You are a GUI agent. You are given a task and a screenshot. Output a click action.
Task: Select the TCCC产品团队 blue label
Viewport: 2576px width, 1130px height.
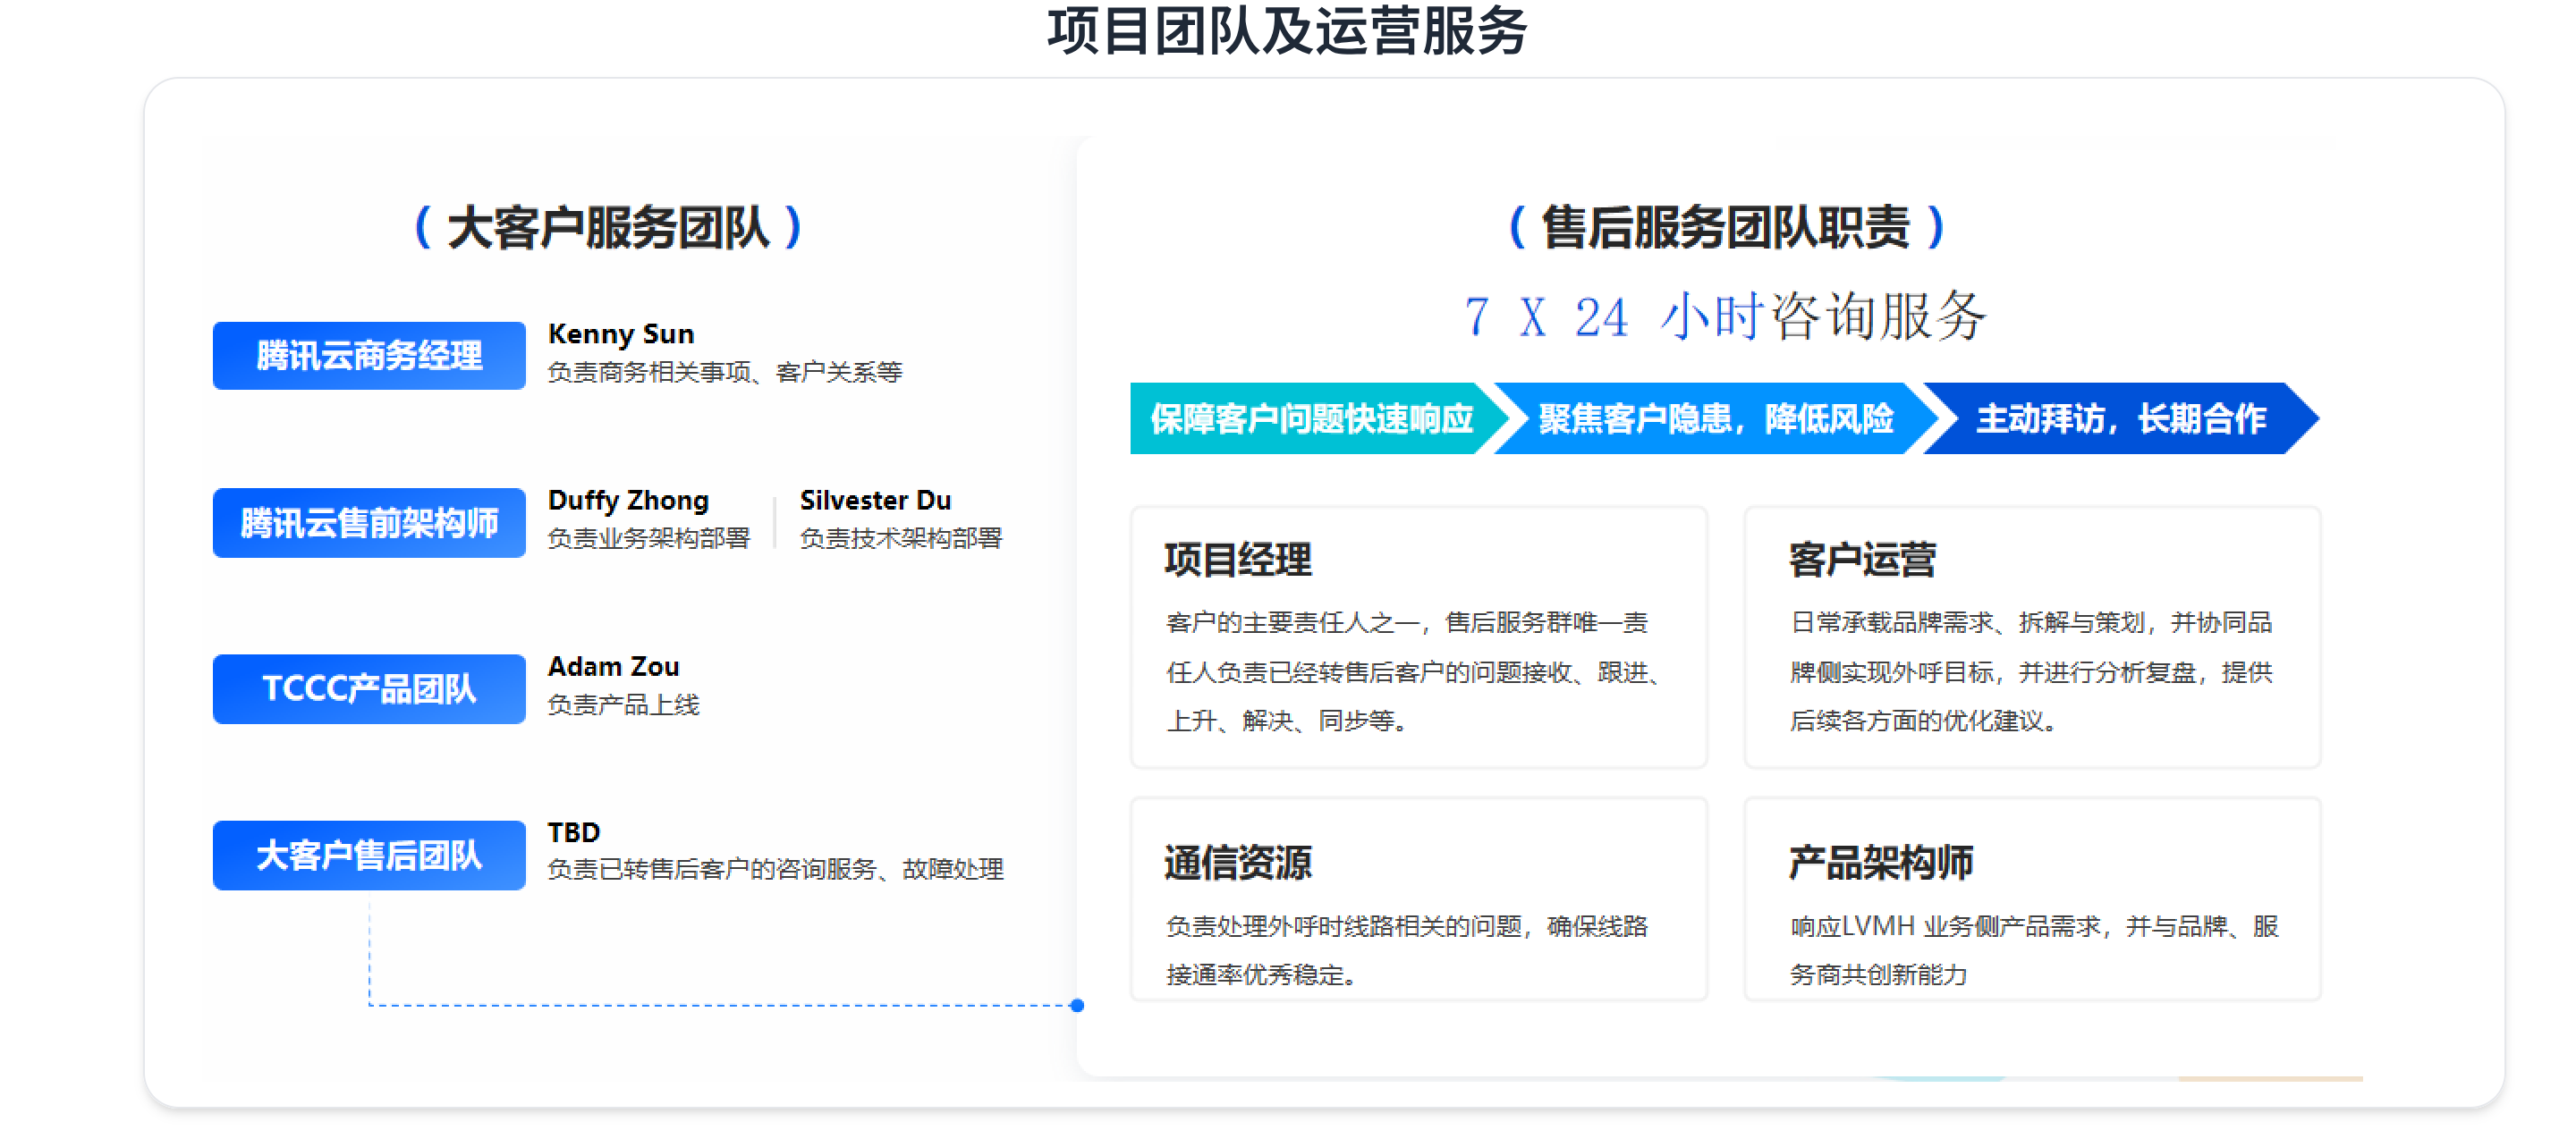click(x=368, y=688)
